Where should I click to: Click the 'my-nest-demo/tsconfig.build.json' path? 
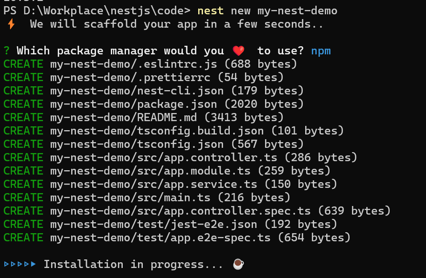coord(157,131)
